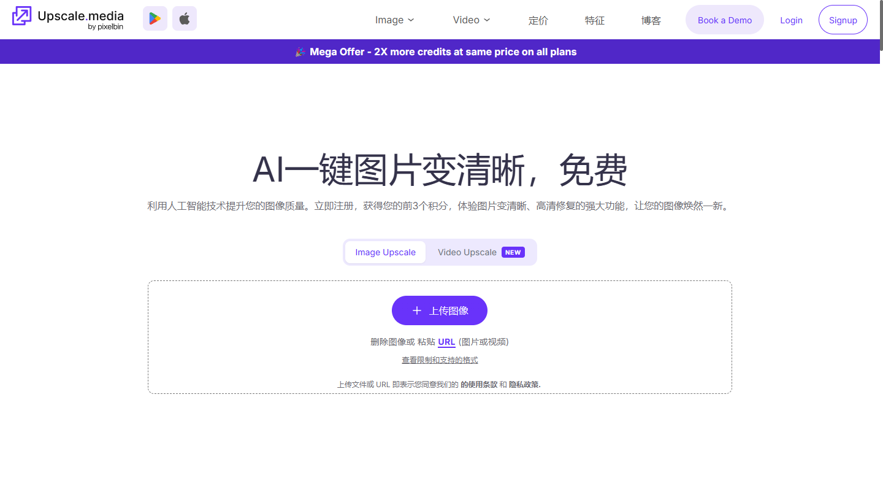Select the Image Upscale tab

[x=385, y=252]
